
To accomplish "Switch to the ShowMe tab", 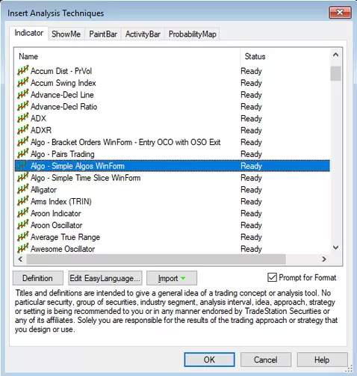I will click(x=66, y=34).
